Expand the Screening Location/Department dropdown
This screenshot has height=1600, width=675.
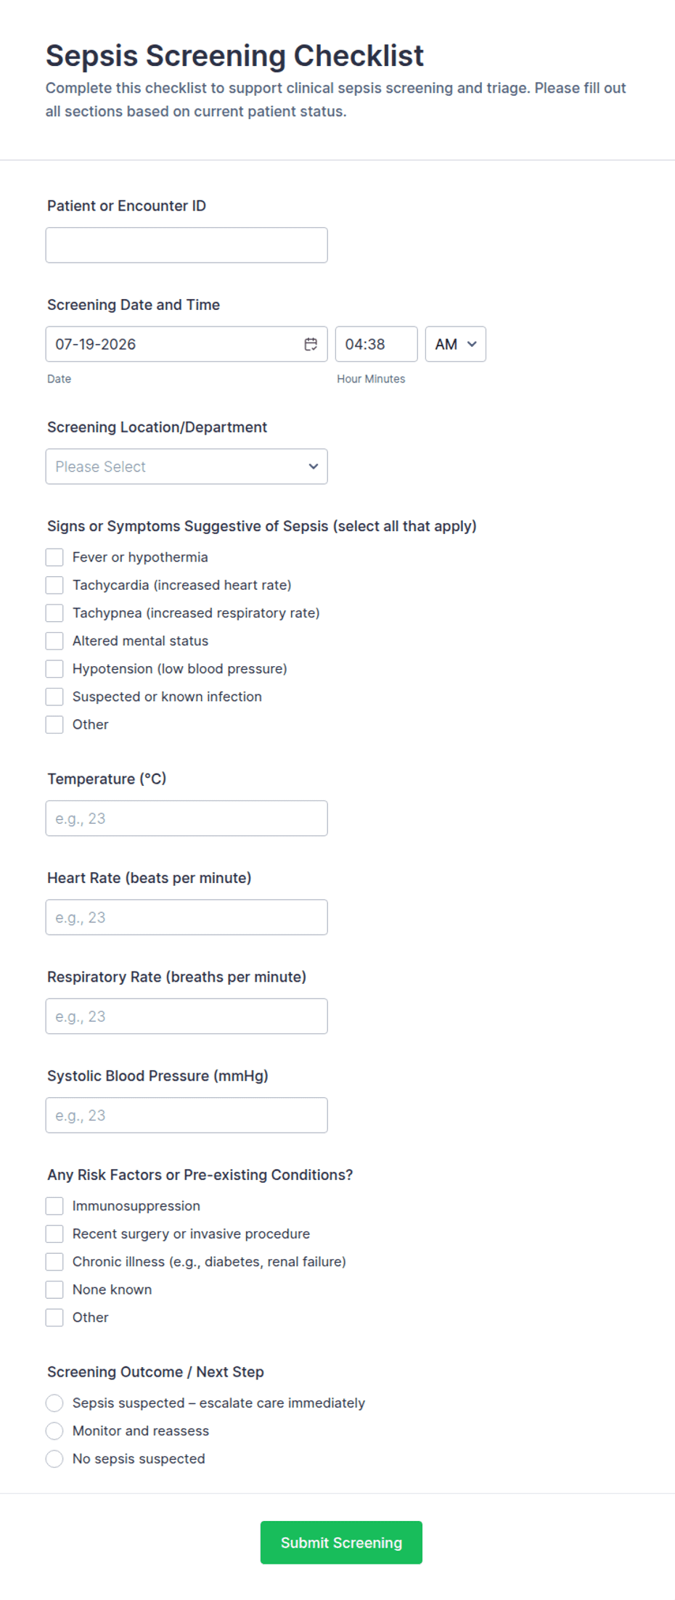pyautogui.click(x=187, y=467)
